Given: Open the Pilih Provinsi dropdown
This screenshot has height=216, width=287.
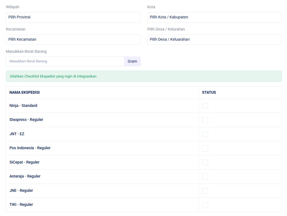Looking at the screenshot, I should coord(73,17).
